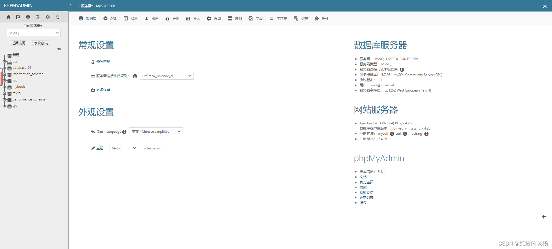Click the info icon after curl

(405, 134)
